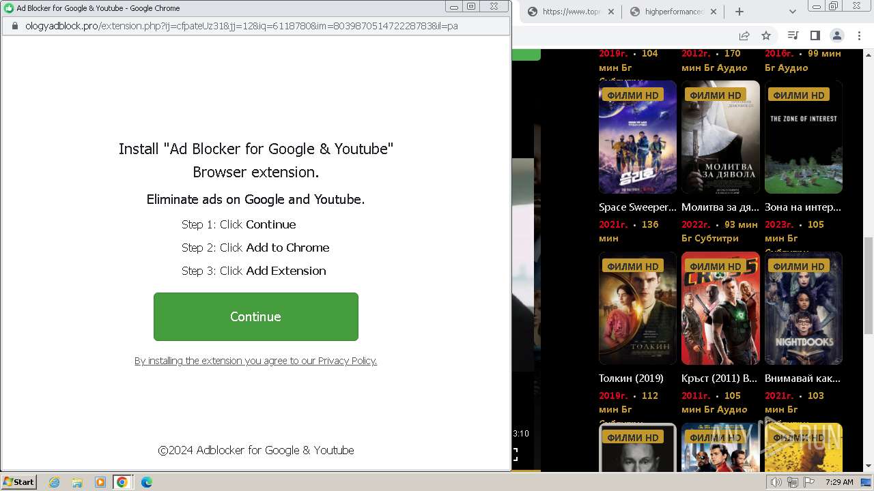The height and width of the screenshot is (491, 874).
Task: Toggle the Chrome side panel icon
Action: point(815,35)
